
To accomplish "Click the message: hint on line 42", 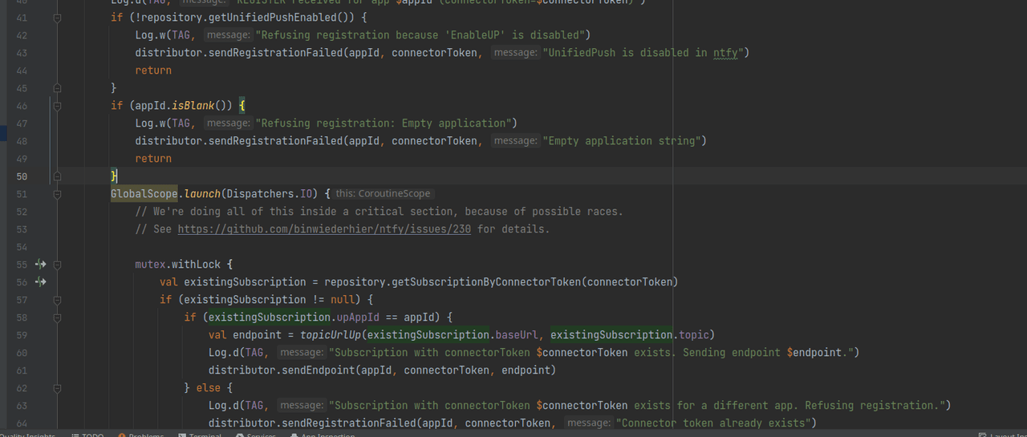I will coord(228,34).
